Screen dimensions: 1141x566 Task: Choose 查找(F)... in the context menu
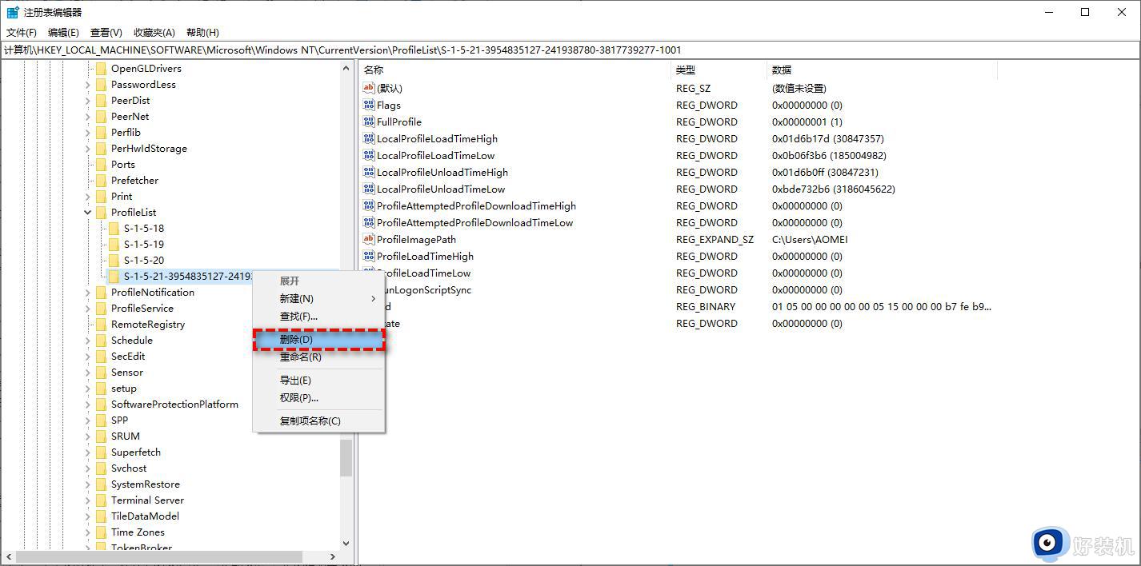[319, 317]
